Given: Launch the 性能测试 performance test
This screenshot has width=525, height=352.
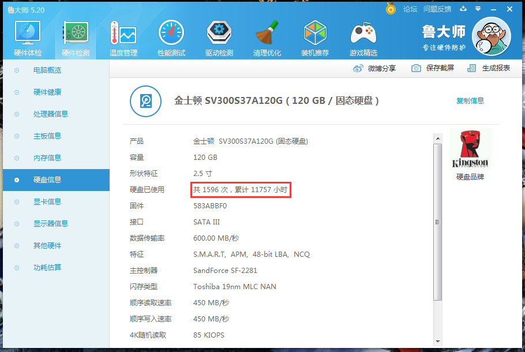Looking at the screenshot, I should point(171,35).
